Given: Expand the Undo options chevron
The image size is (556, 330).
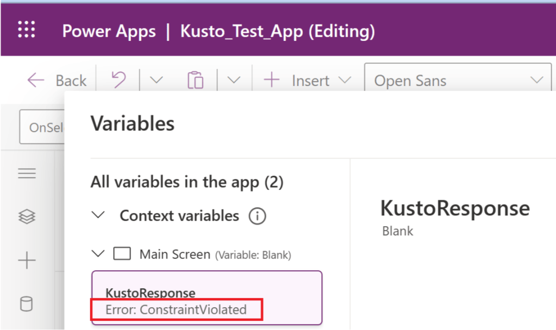Looking at the screenshot, I should coord(156,80).
